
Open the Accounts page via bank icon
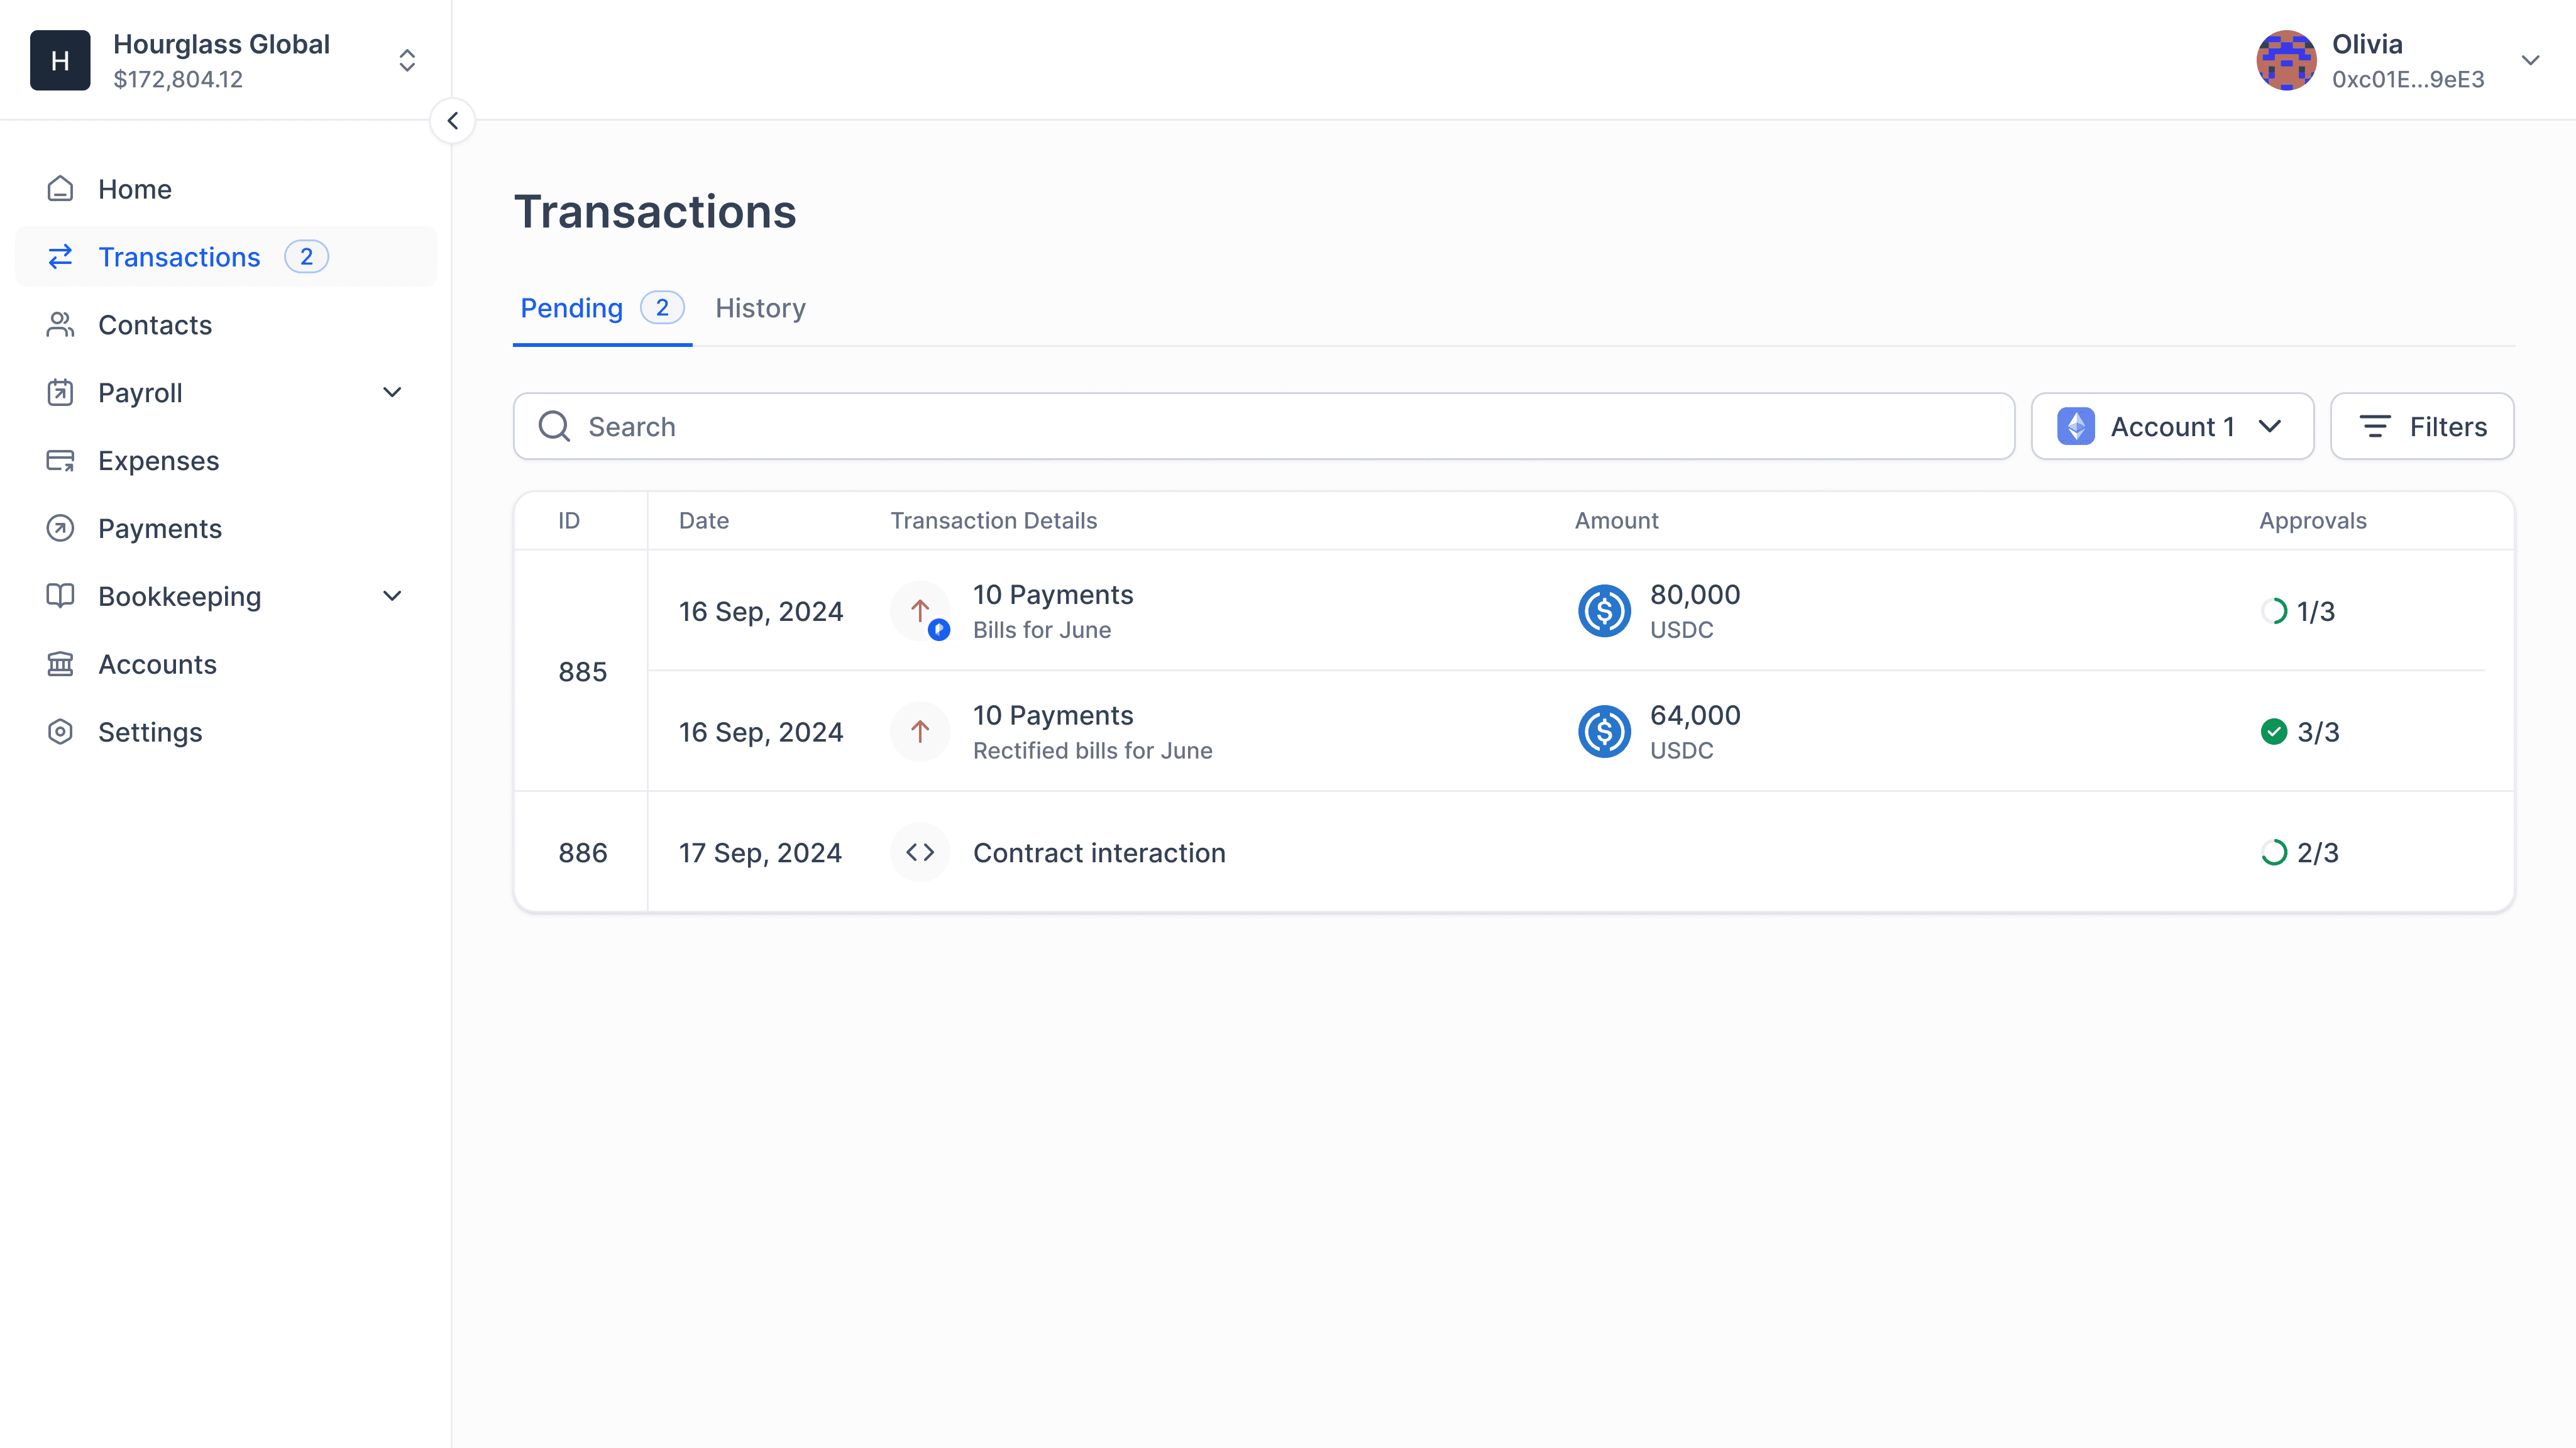coord(60,664)
